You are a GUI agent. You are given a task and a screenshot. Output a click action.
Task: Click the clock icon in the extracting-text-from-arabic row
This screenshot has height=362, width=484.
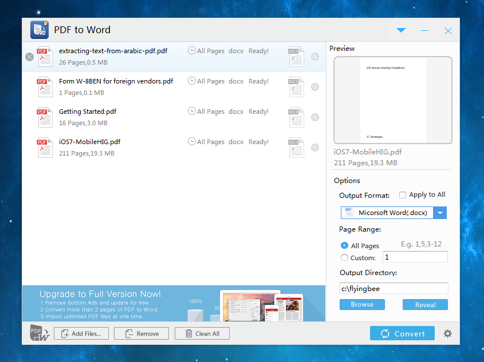coord(192,50)
